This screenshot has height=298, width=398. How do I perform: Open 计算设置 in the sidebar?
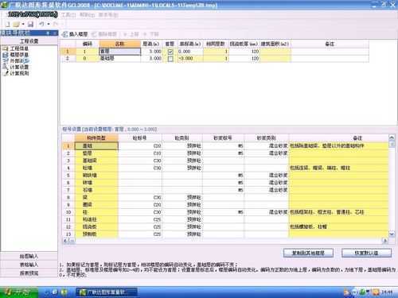click(16, 67)
